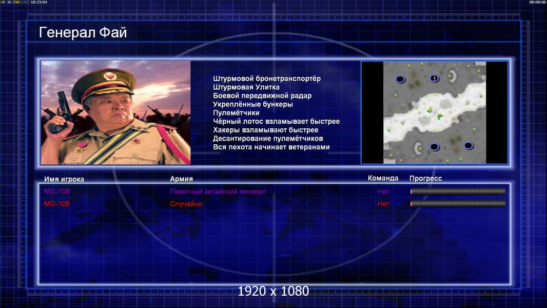Select player name MG-109
Image resolution: width=547 pixels, height=308 pixels.
click(x=57, y=204)
